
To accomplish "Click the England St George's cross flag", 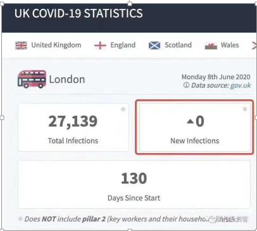I will click(x=100, y=46).
